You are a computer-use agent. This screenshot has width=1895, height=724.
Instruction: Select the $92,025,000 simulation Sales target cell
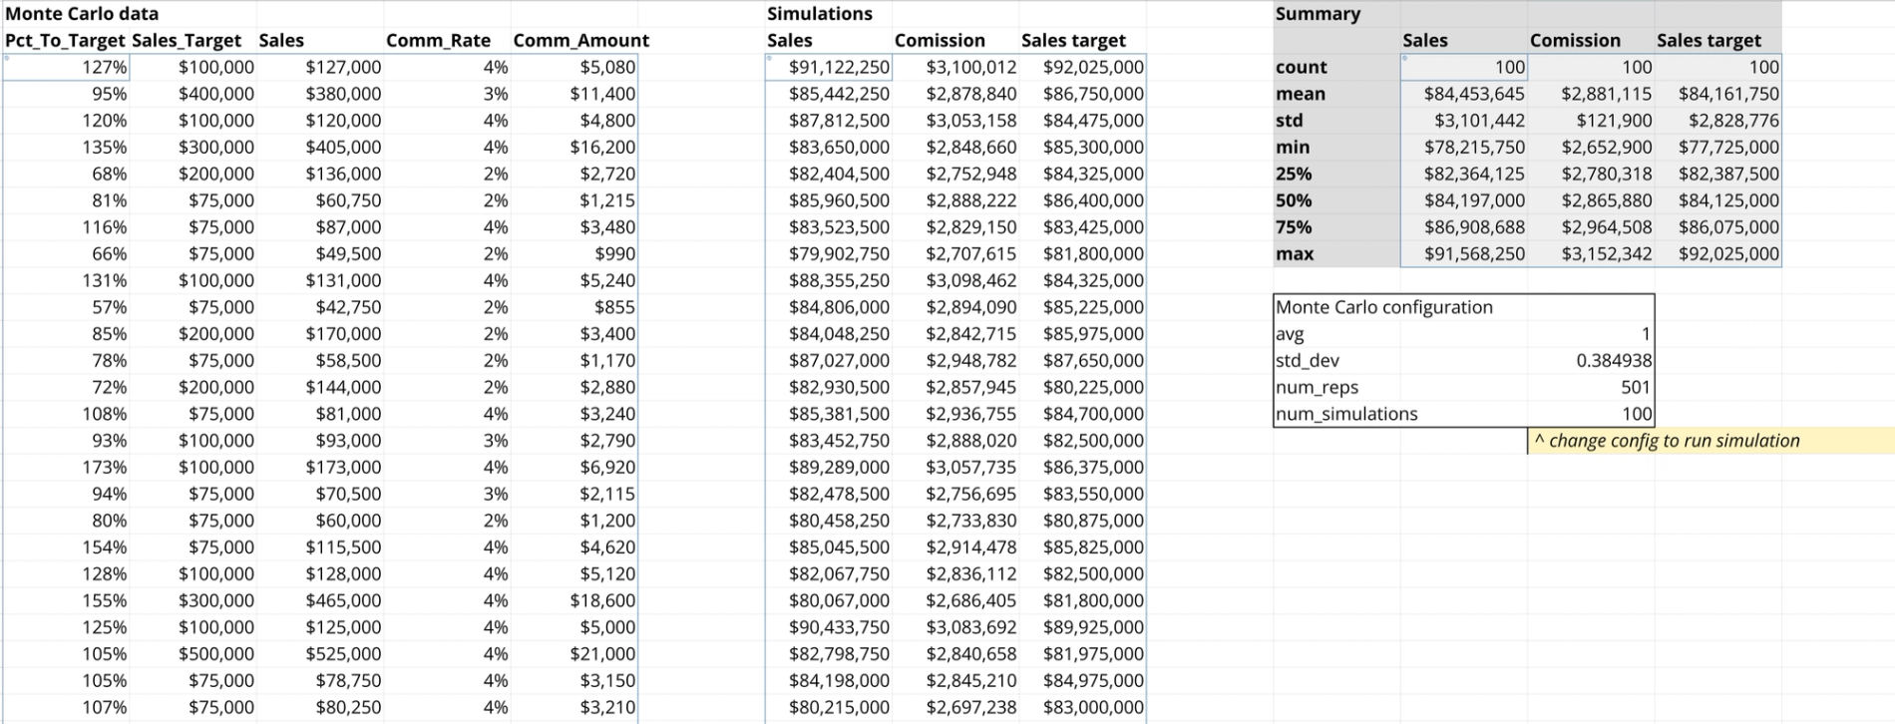tap(1082, 67)
